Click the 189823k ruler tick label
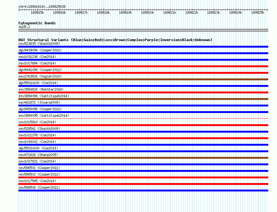The width and height of the screenshot is (277, 212). tap(214, 12)
